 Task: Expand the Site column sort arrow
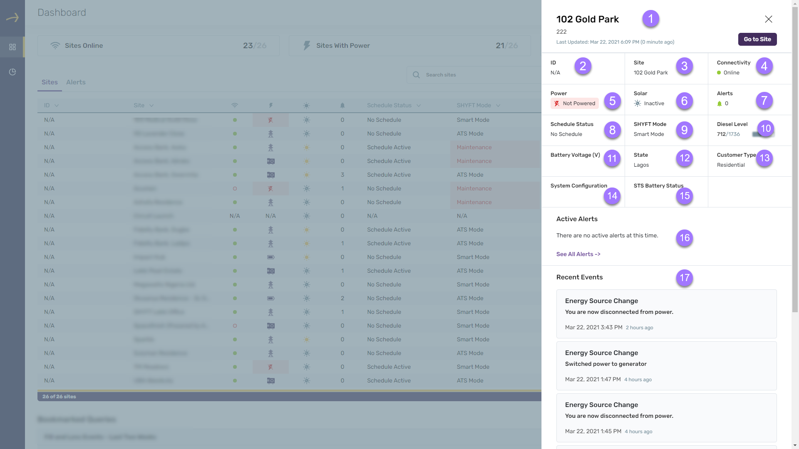click(x=151, y=106)
